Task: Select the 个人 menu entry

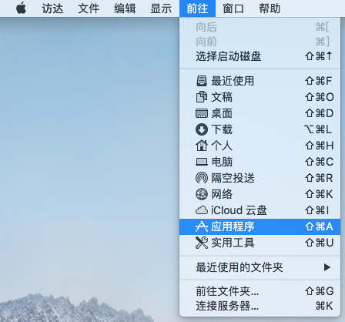Action: click(x=260, y=146)
